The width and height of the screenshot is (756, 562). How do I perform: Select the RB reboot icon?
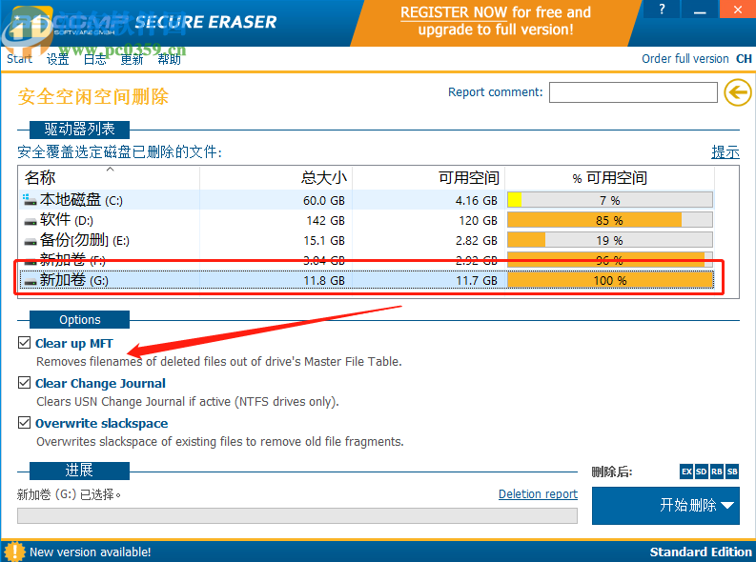click(x=717, y=472)
